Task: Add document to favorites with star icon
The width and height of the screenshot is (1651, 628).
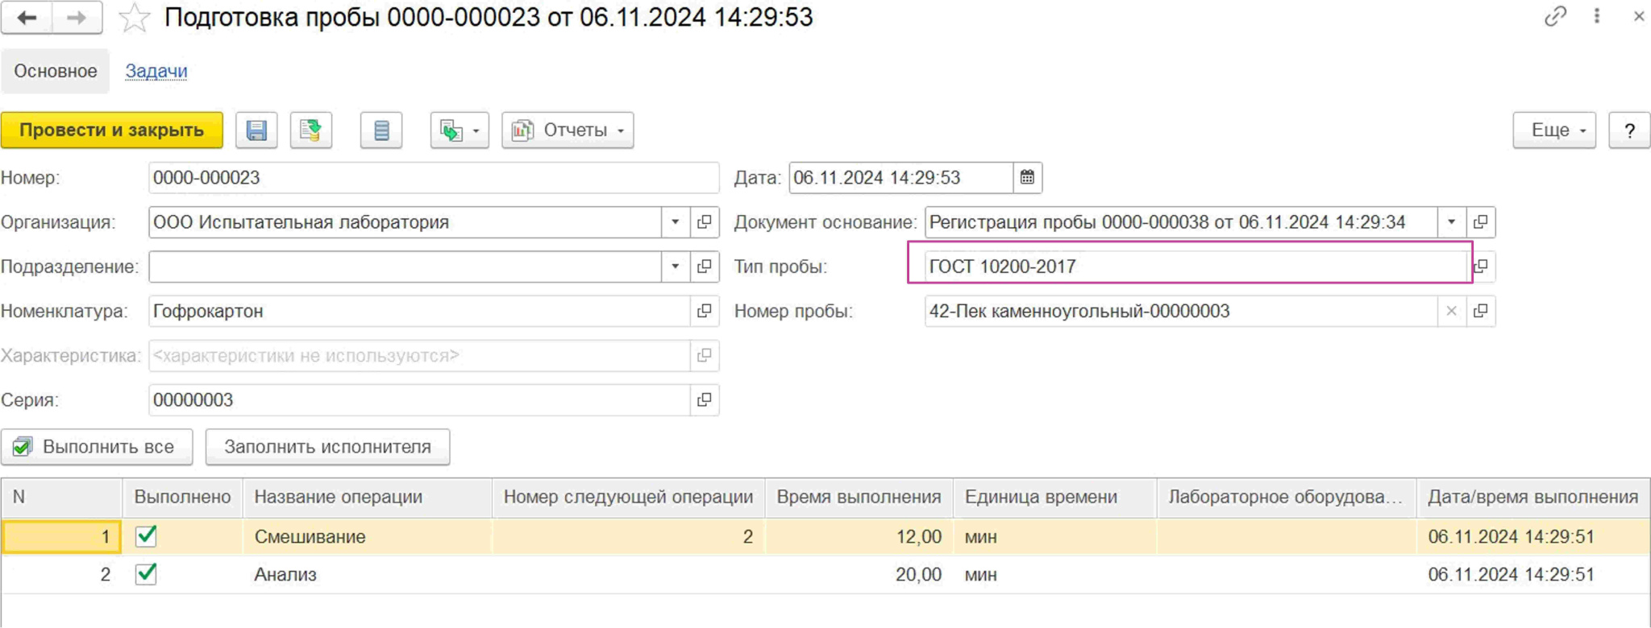Action: coord(134,18)
